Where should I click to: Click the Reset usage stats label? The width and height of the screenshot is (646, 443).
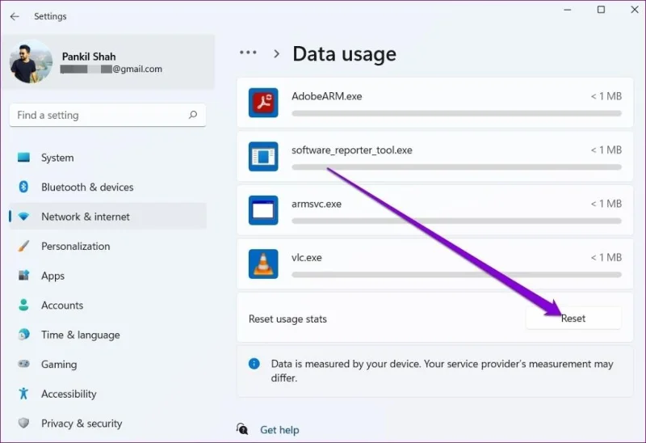click(x=287, y=319)
